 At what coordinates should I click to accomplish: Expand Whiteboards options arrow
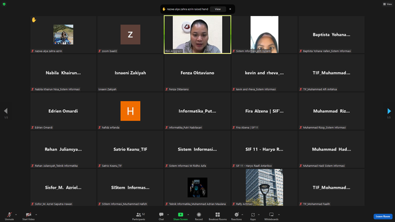click(279, 215)
